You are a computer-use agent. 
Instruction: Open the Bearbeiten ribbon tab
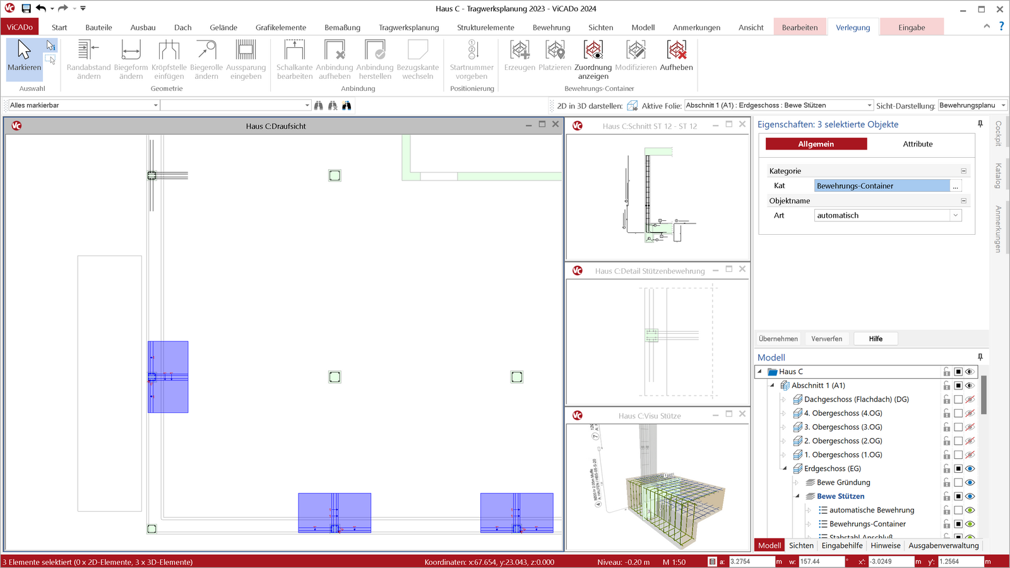tap(799, 27)
